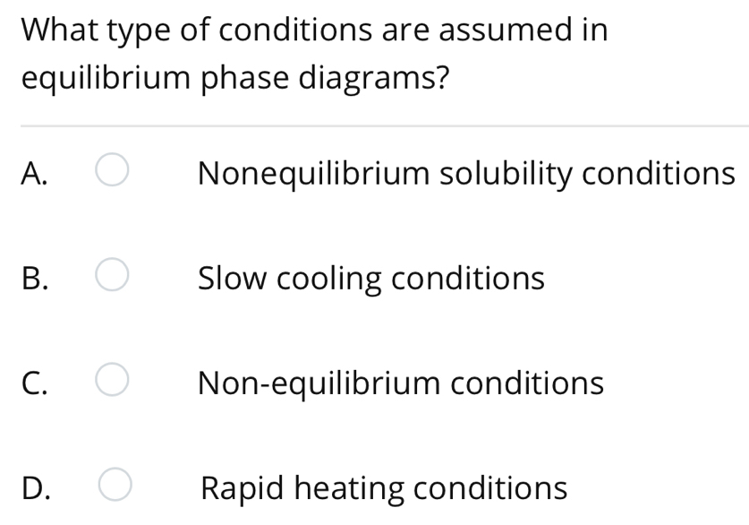Click the letter label 'B.'
Viewport: 749px width, 525px height.
35,279
